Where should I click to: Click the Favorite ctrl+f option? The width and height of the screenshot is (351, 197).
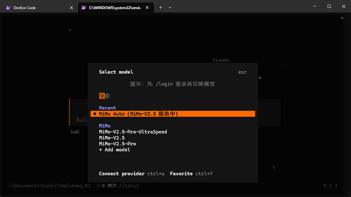pos(191,174)
